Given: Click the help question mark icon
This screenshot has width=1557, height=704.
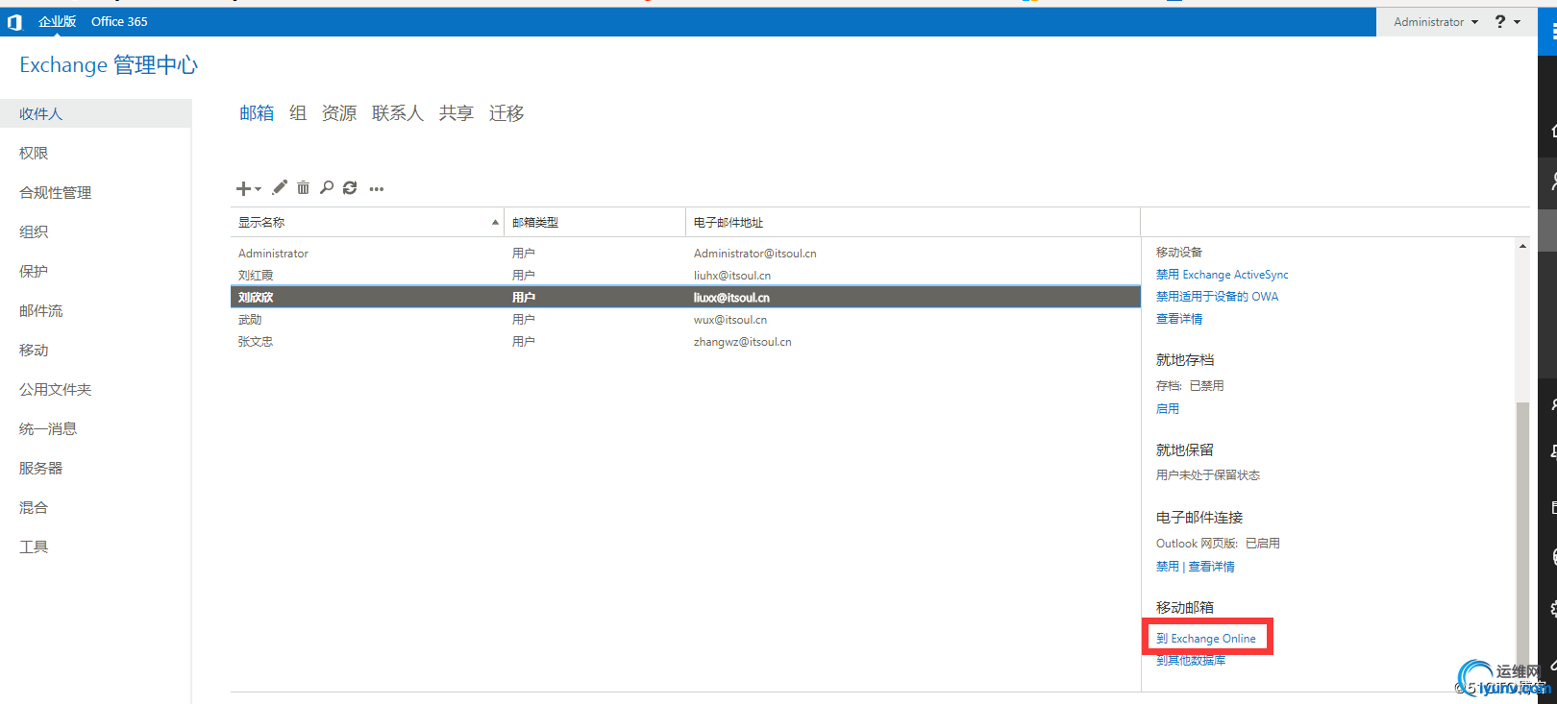Looking at the screenshot, I should [1500, 21].
